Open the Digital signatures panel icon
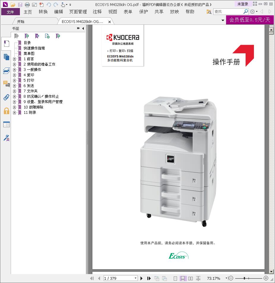The height and width of the screenshot is (283, 275). point(7,138)
